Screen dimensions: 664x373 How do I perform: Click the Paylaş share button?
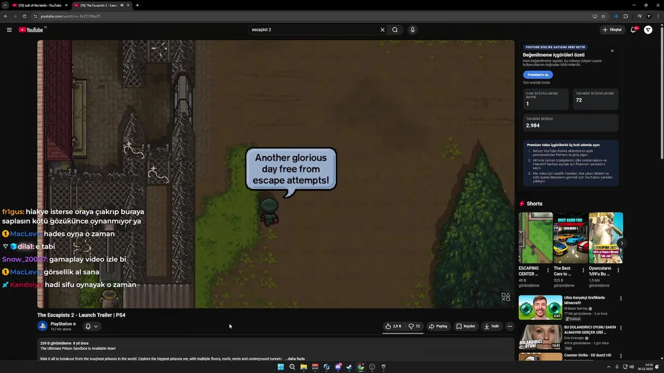438,326
